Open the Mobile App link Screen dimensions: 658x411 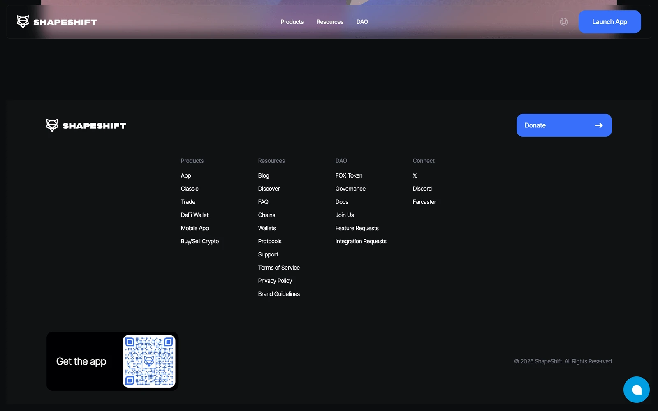coord(195,228)
